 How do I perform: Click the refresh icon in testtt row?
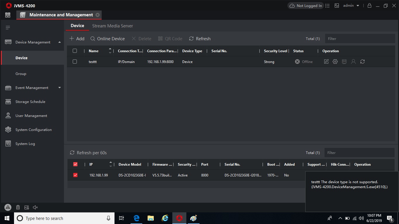pos(362,62)
